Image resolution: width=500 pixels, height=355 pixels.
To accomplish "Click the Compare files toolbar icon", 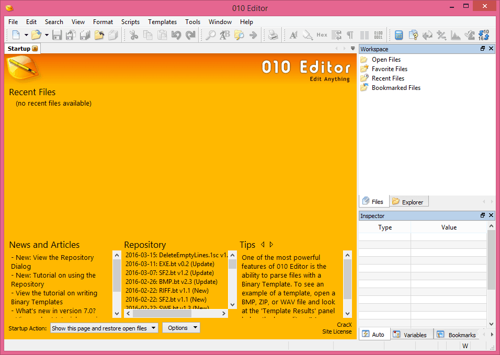I will click(x=413, y=35).
